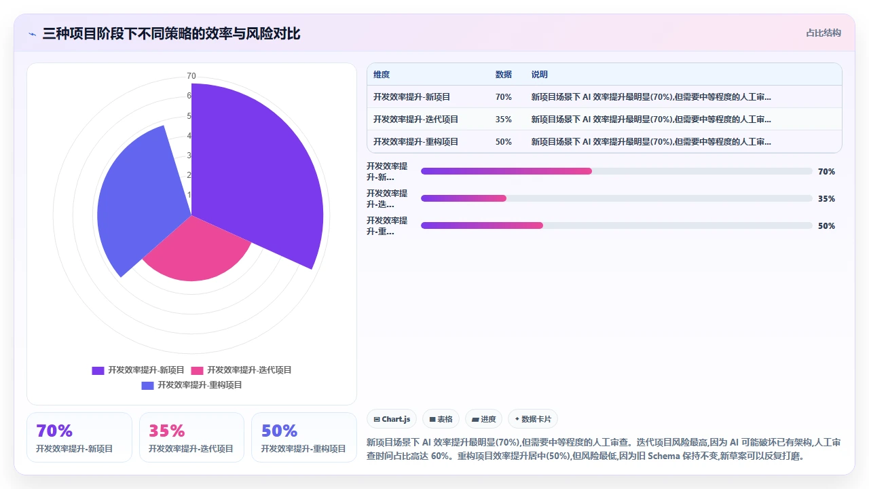Click the 50% value in the table
Viewport: 869px width, 489px height.
tap(504, 142)
